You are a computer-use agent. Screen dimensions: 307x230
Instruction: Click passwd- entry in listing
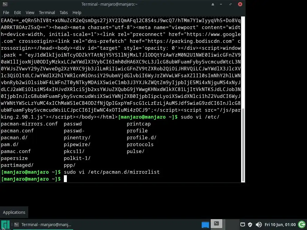click(74, 131)
